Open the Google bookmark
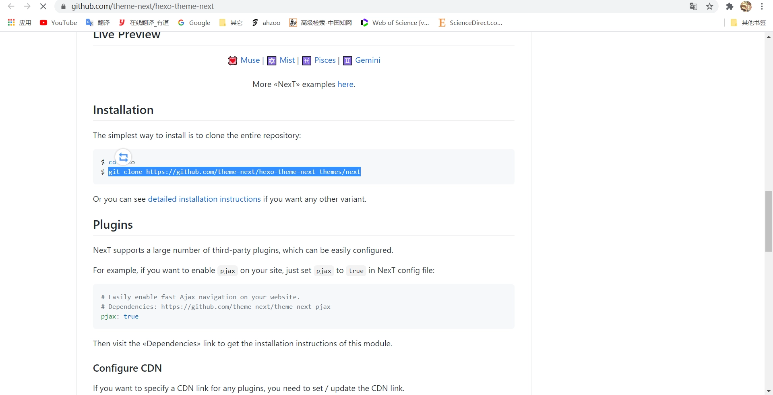This screenshot has height=395, width=773. [x=194, y=23]
